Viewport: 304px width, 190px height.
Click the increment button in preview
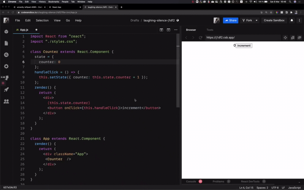coord(244,45)
